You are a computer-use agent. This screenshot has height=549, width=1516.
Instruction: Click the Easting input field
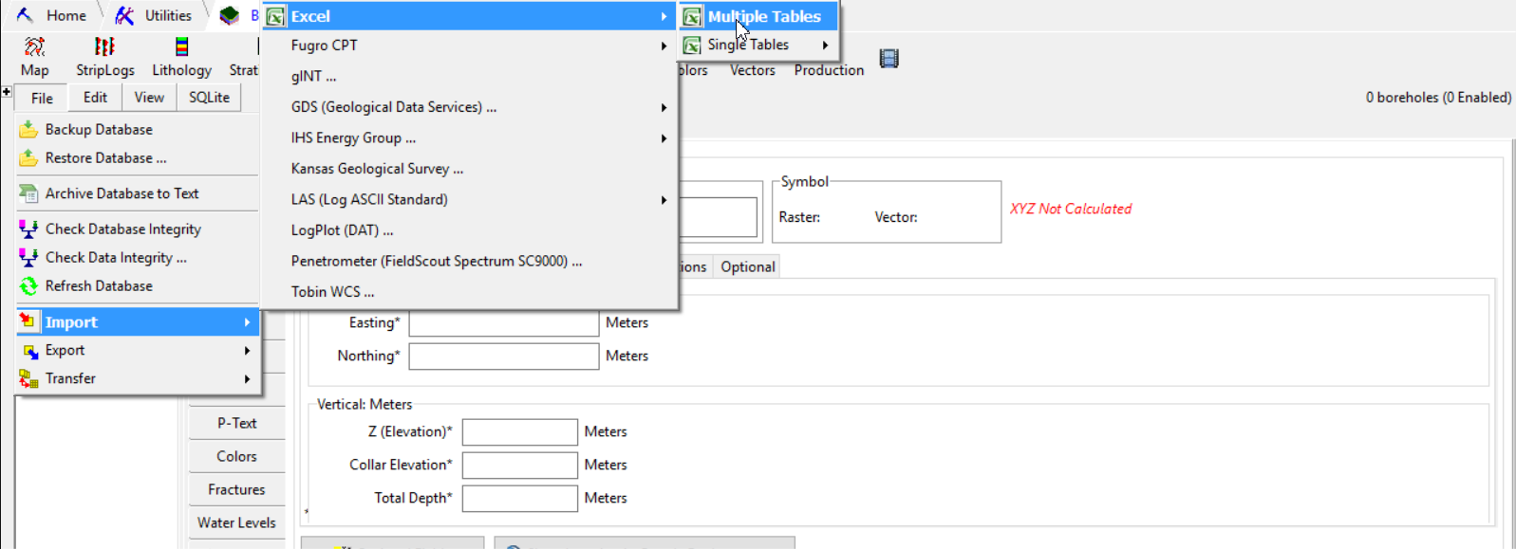[x=503, y=323]
